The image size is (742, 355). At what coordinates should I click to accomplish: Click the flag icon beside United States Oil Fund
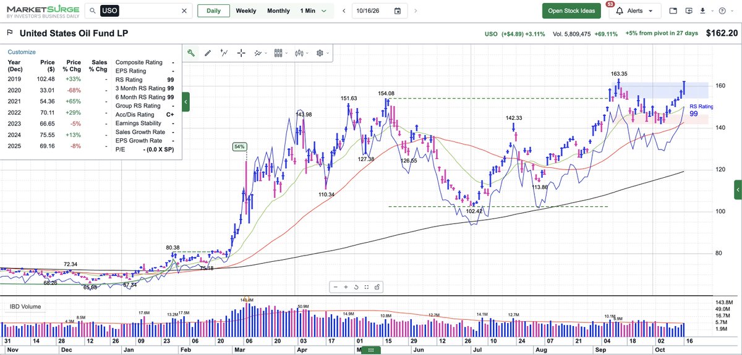click(9, 33)
